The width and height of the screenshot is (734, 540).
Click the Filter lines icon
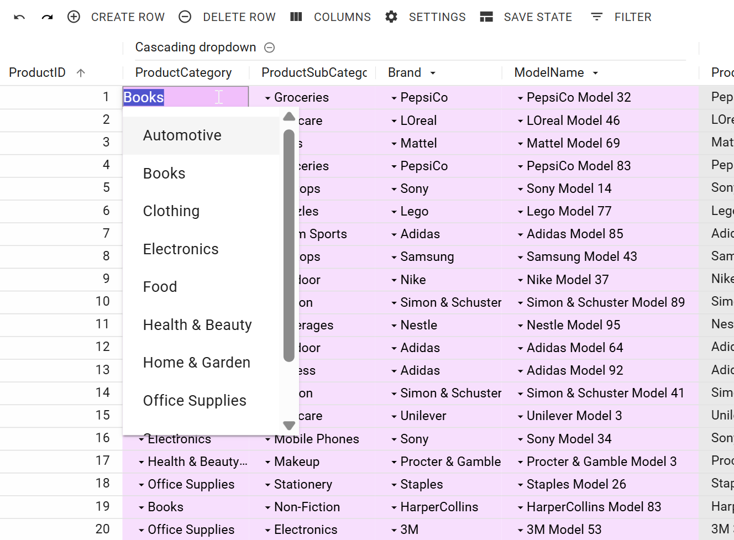pyautogui.click(x=597, y=17)
